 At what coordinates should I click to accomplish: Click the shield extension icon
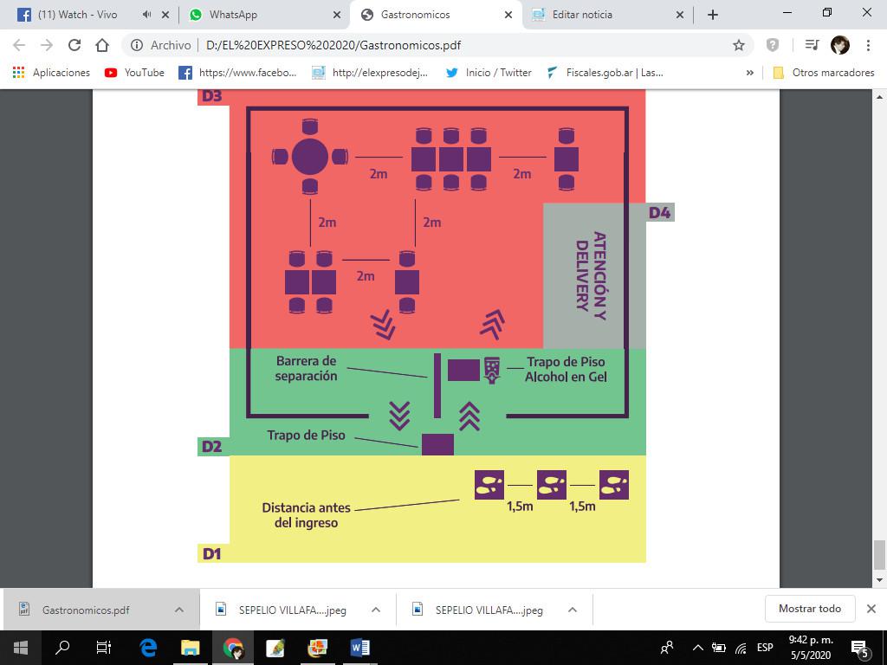point(773,45)
